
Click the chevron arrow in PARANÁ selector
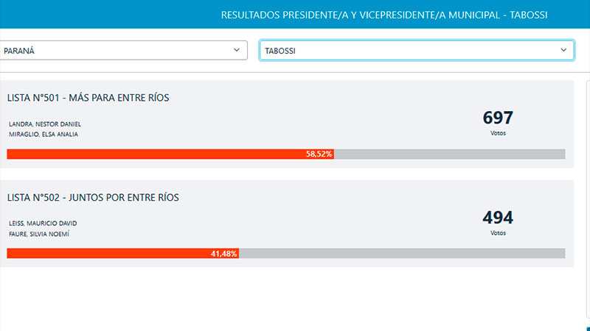(237, 50)
